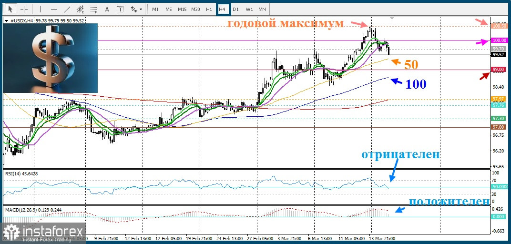Click the MN monthly timeframe button
The height and width of the screenshot is (244, 511).
point(262,9)
